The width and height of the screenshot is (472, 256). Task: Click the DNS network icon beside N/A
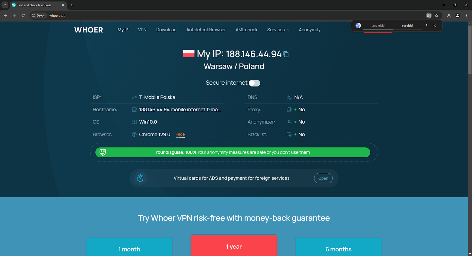[289, 97]
